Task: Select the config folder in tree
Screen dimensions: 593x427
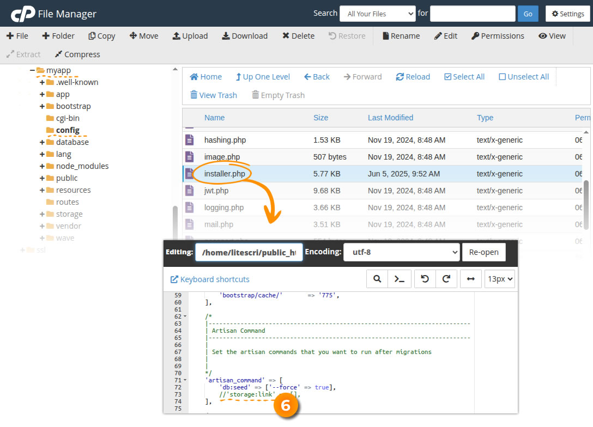Action: tap(68, 130)
